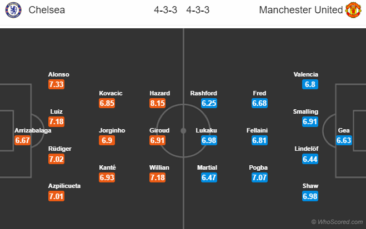The width and height of the screenshot is (366, 229).
Task: Select Hazard's 8.15 rating badge
Action: [x=158, y=103]
